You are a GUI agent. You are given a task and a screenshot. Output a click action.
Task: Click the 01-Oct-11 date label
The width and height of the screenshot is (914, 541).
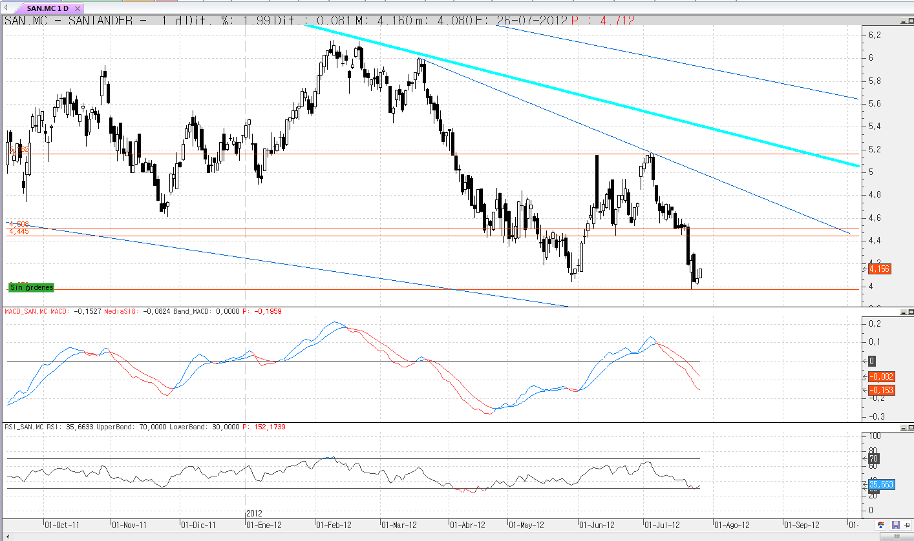[x=63, y=525]
